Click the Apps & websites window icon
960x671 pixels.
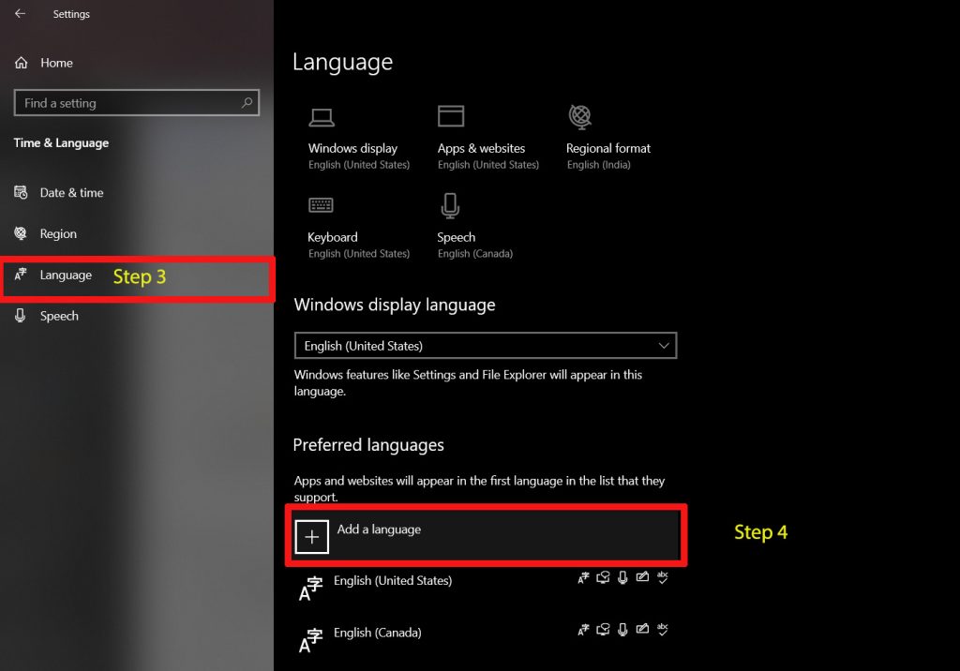(451, 115)
